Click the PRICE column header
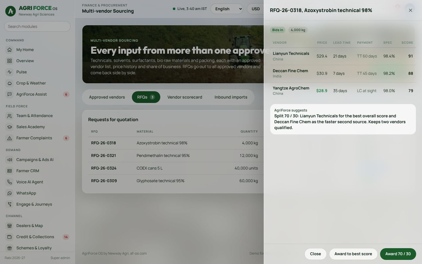 (x=322, y=43)
